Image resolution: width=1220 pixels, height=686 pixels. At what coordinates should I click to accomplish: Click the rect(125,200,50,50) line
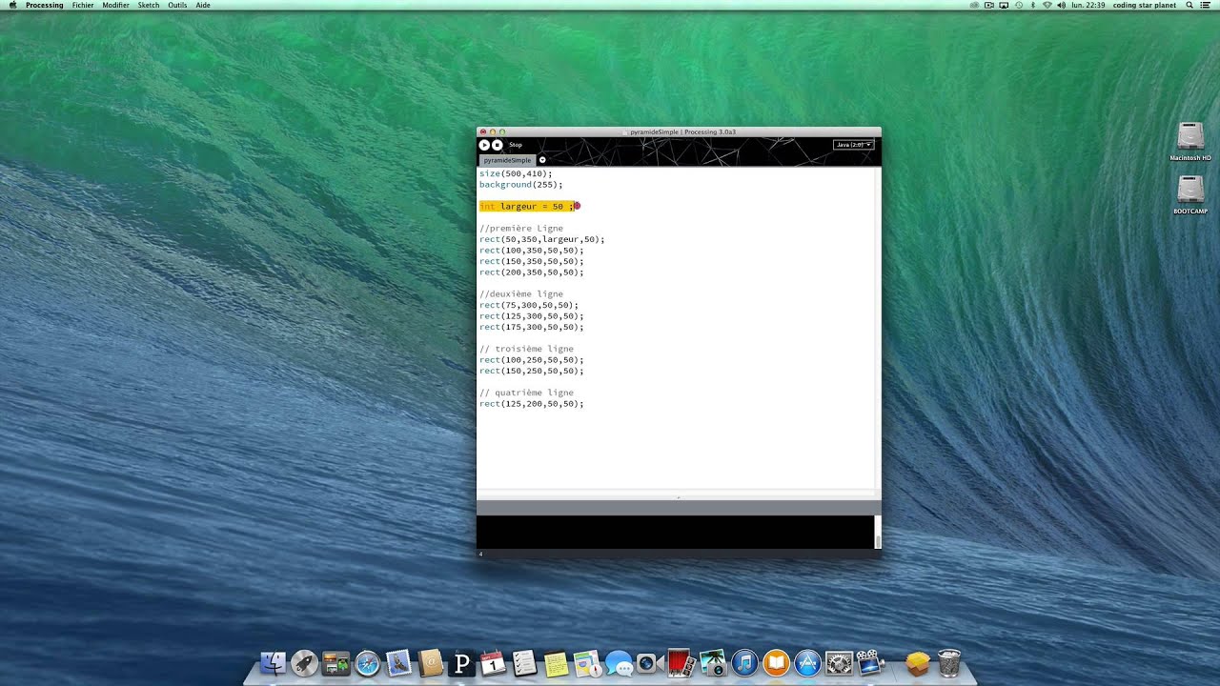coord(531,404)
